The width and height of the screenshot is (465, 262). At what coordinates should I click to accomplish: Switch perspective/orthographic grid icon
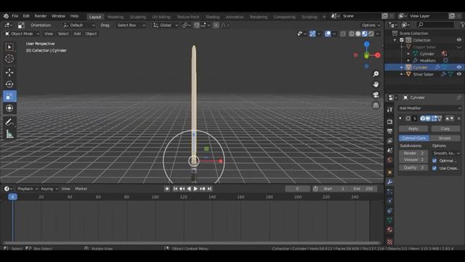pyautogui.click(x=376, y=105)
